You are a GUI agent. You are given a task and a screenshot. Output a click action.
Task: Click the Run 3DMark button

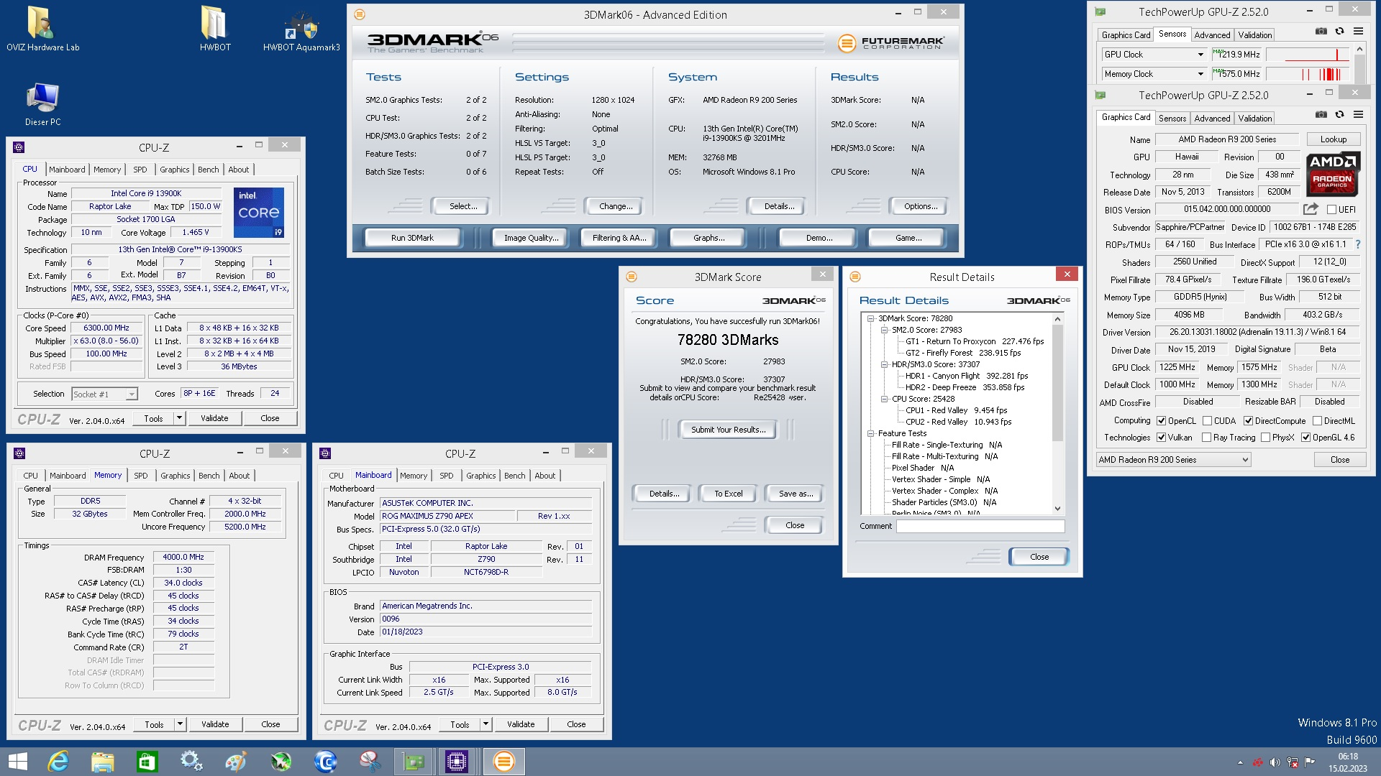click(412, 238)
